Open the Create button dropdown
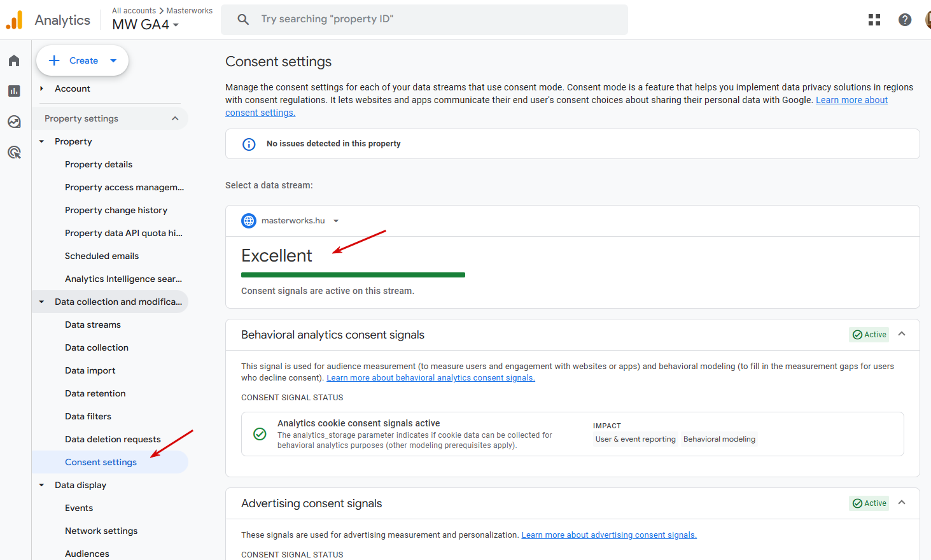 click(113, 60)
